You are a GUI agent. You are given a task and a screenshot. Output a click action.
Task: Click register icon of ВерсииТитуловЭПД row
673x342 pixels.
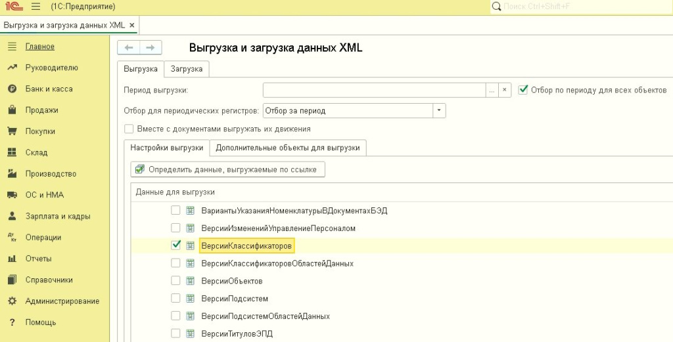190,333
